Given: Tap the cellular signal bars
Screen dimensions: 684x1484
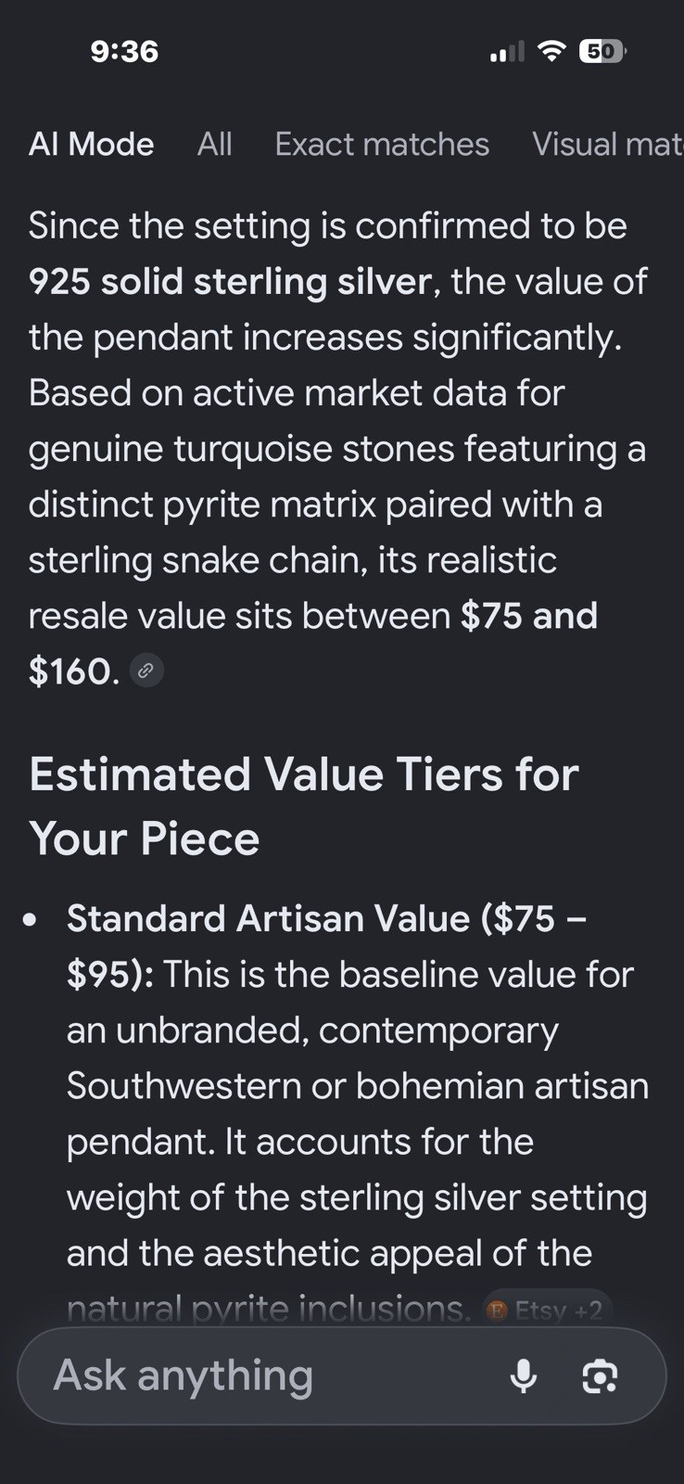Looking at the screenshot, I should click(x=507, y=51).
